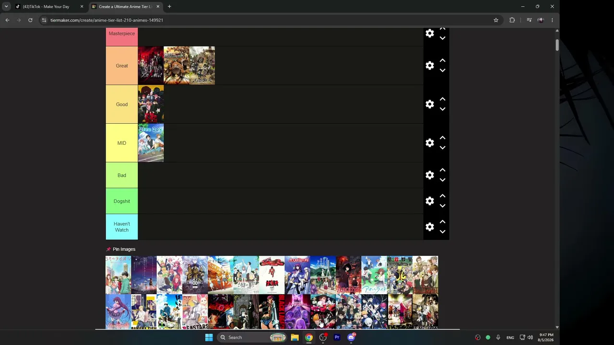
Task: Open the volume control in the system tray
Action: pyautogui.click(x=530, y=337)
